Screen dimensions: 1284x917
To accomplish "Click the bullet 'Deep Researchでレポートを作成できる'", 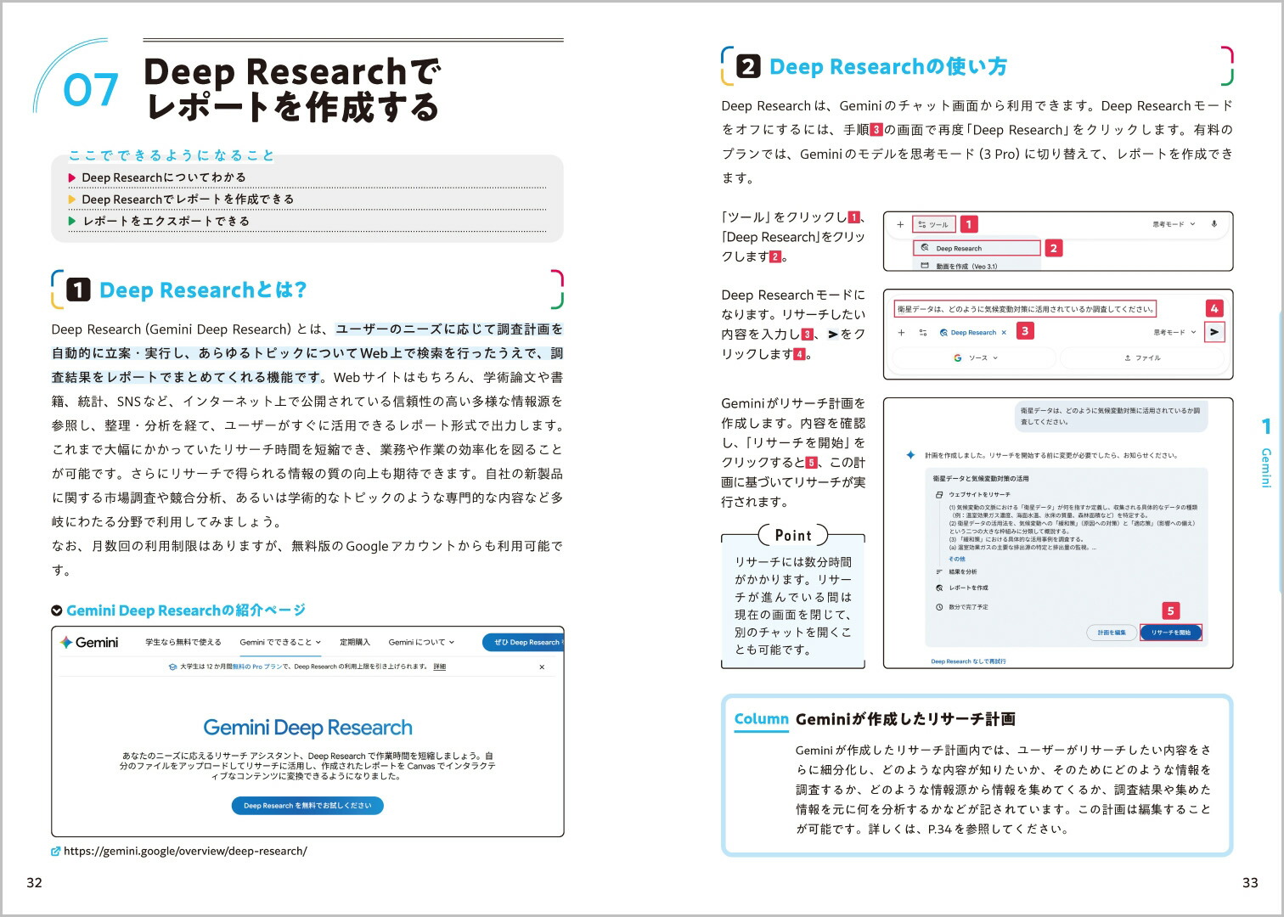I will pos(188,199).
